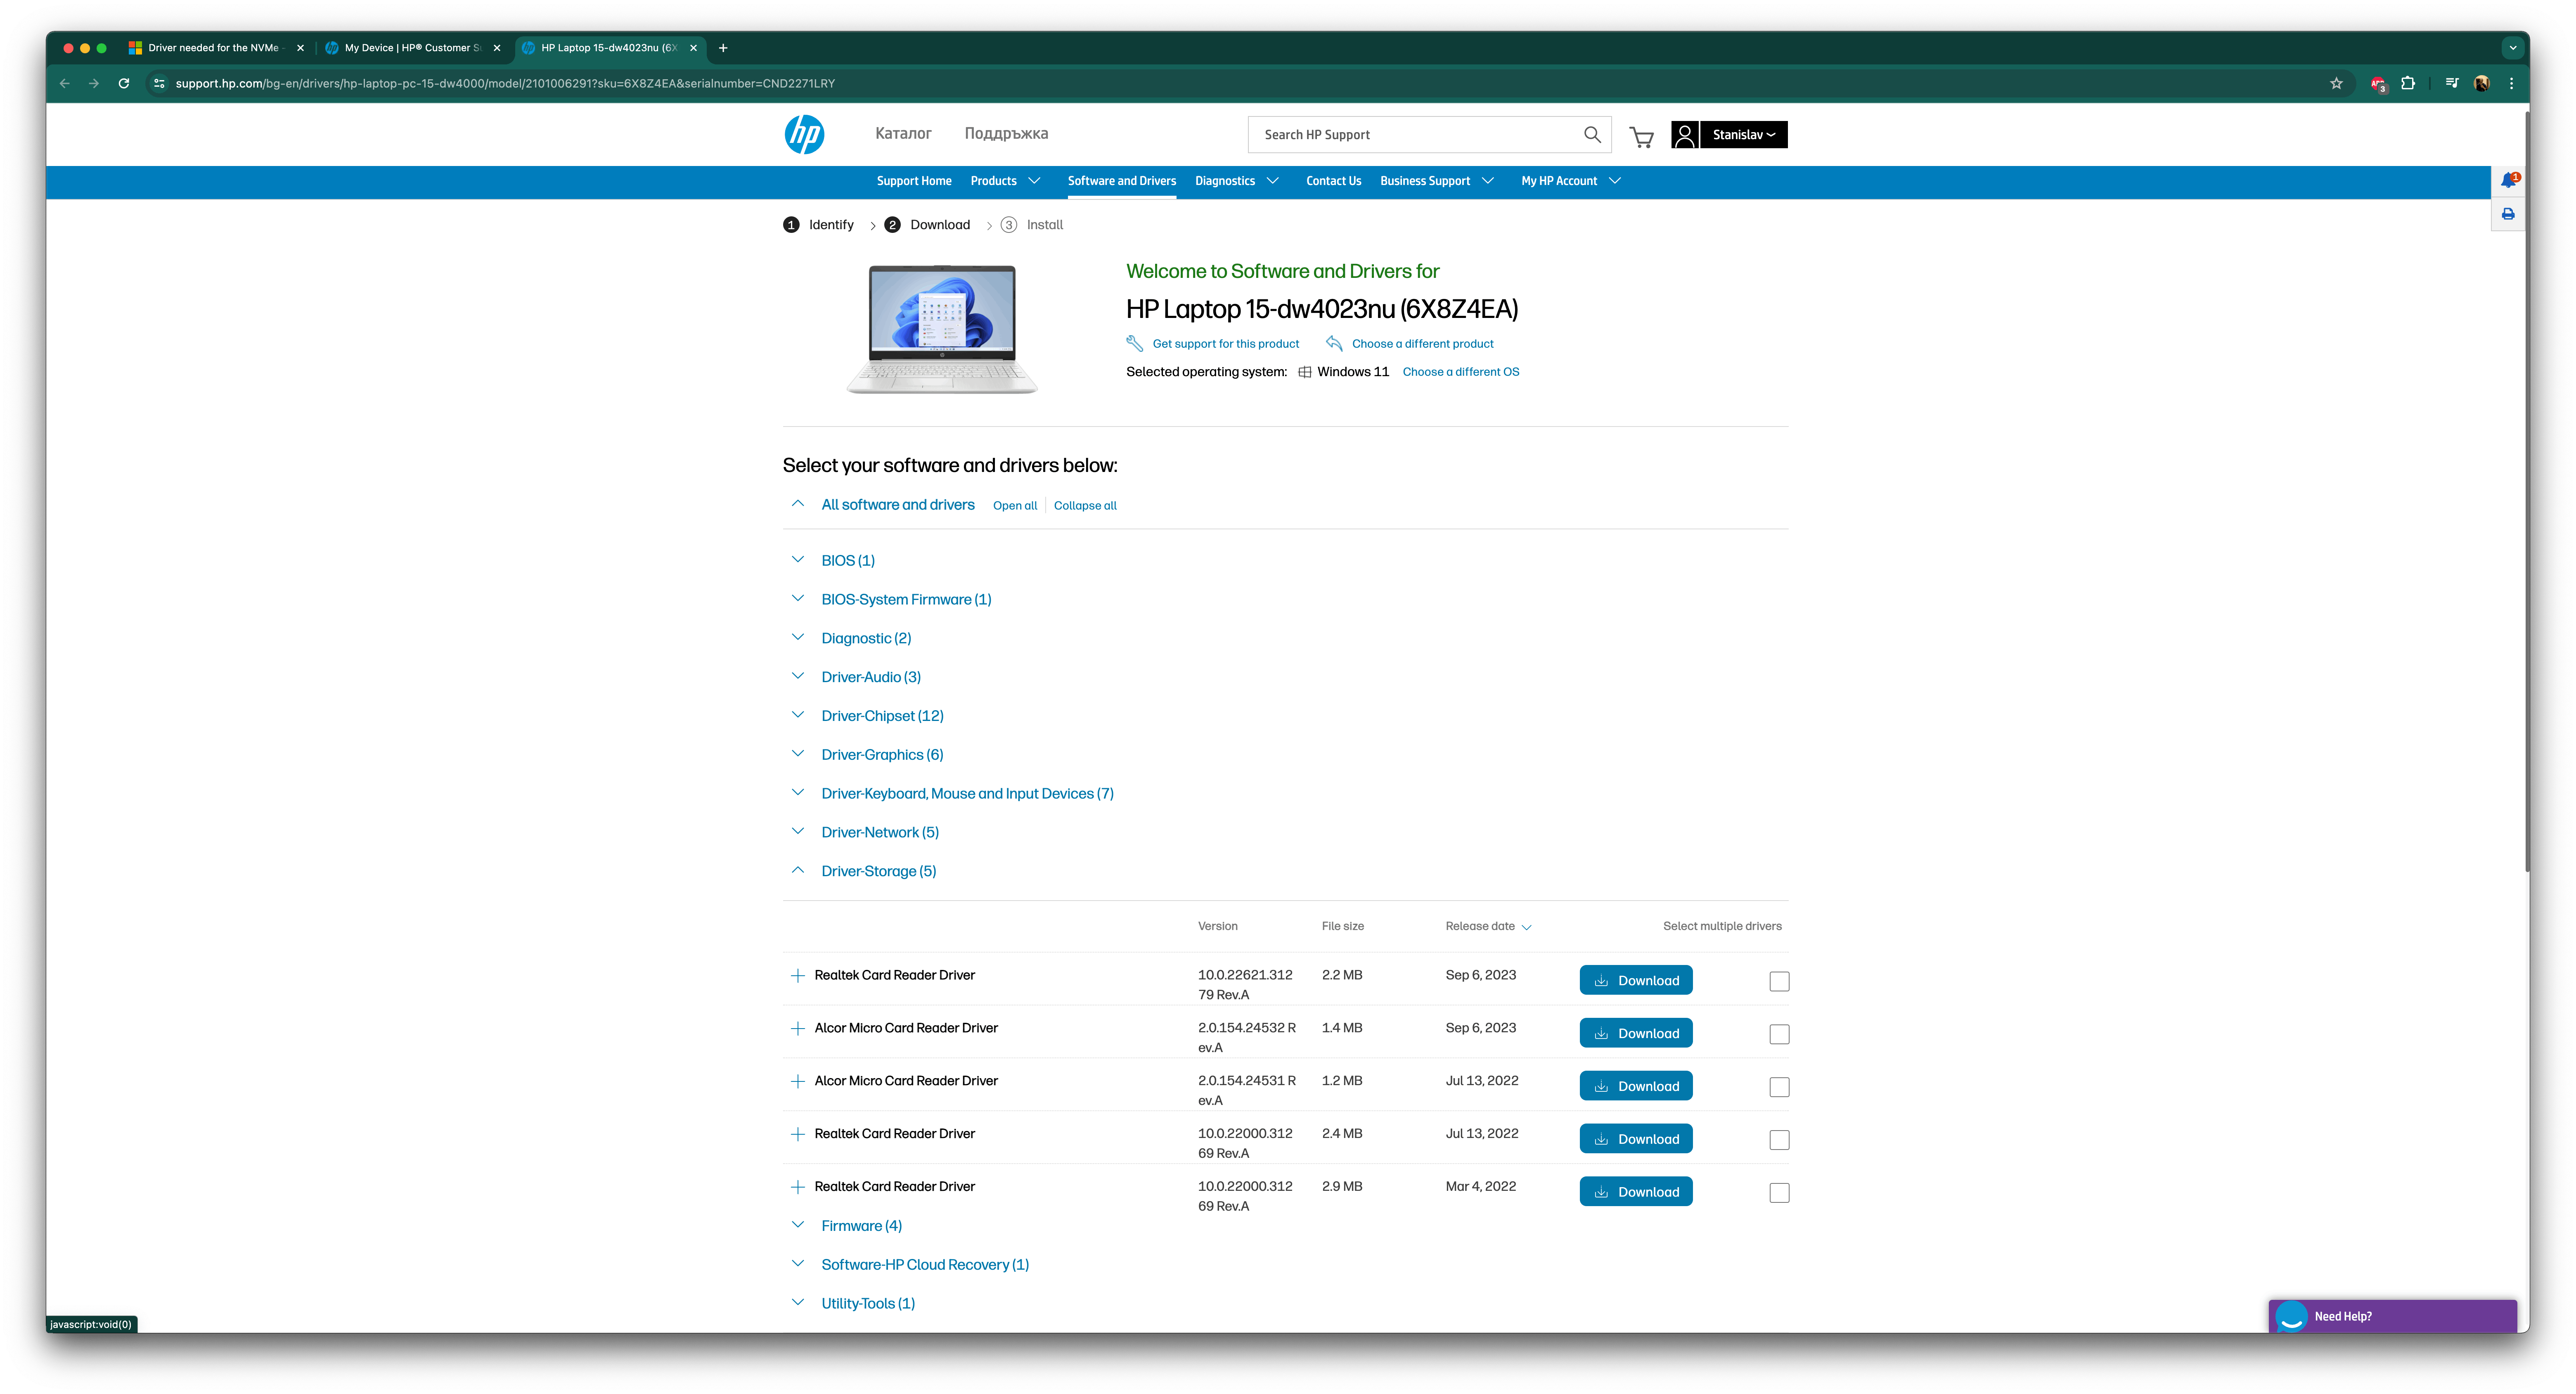The image size is (2576, 1394).
Task: Open Chrome extensions puzzle icon
Action: pos(2408,83)
